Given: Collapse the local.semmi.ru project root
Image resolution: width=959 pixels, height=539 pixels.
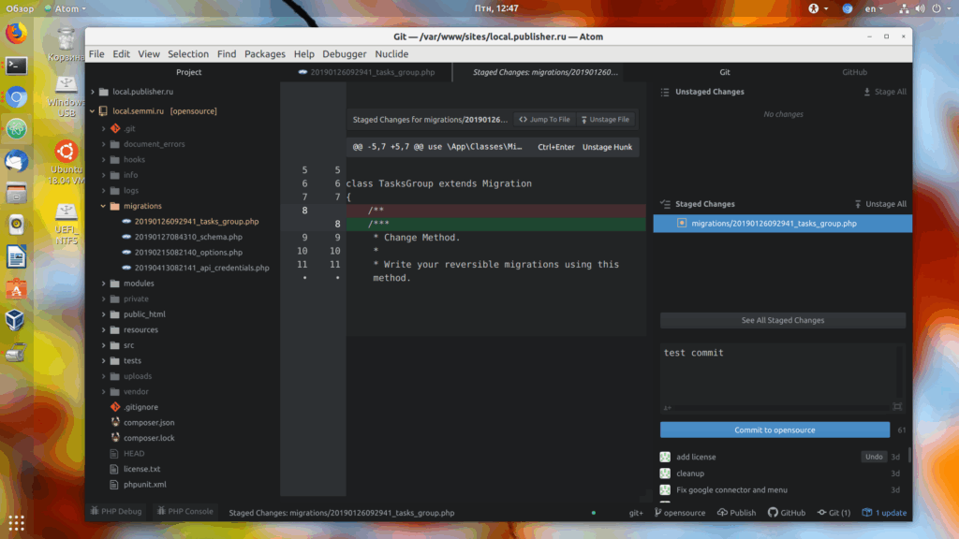Looking at the screenshot, I should pyautogui.click(x=93, y=111).
